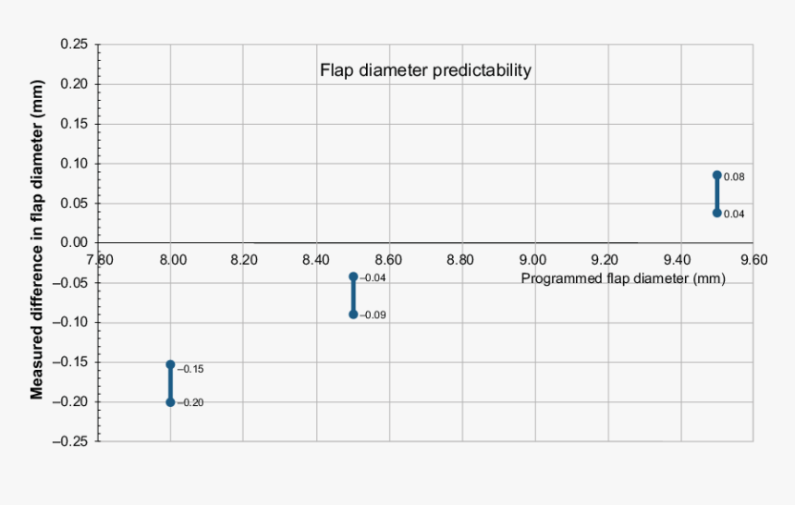Click the y-axis tick label 0.15
Viewport: 795px width, 505px height.
coord(74,124)
